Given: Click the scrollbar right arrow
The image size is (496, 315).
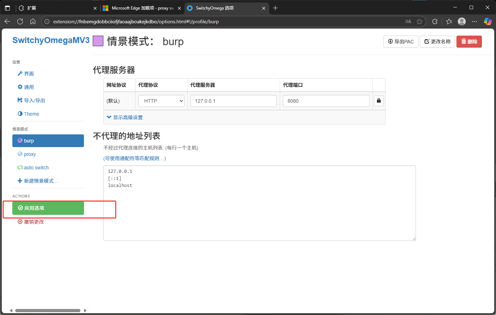Looking at the screenshot, I should [85, 311].
